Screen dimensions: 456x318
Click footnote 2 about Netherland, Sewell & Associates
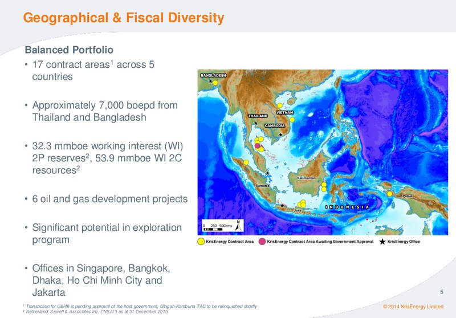[95, 312]
